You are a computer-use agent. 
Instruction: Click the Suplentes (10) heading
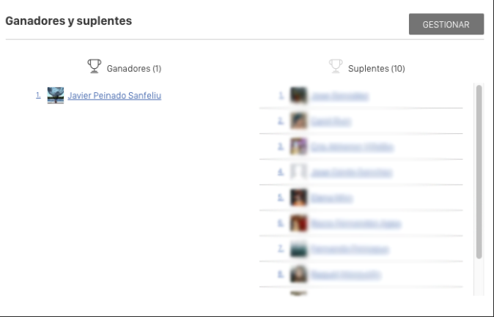click(377, 69)
